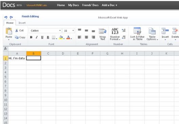The image size is (179, 124).
Task: Select column A header
Action: click(17, 53)
